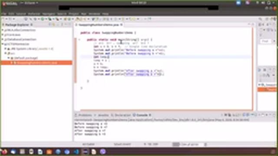Click the green Run toolbar icon

click(x=43, y=19)
